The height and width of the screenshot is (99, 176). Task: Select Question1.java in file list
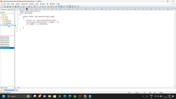click(x=5, y=37)
